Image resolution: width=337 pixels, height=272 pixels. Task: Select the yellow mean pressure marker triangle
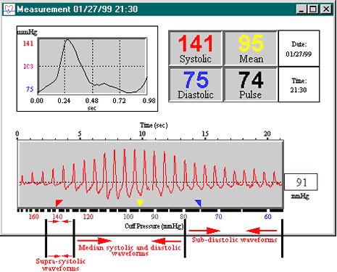pyautogui.click(x=140, y=203)
